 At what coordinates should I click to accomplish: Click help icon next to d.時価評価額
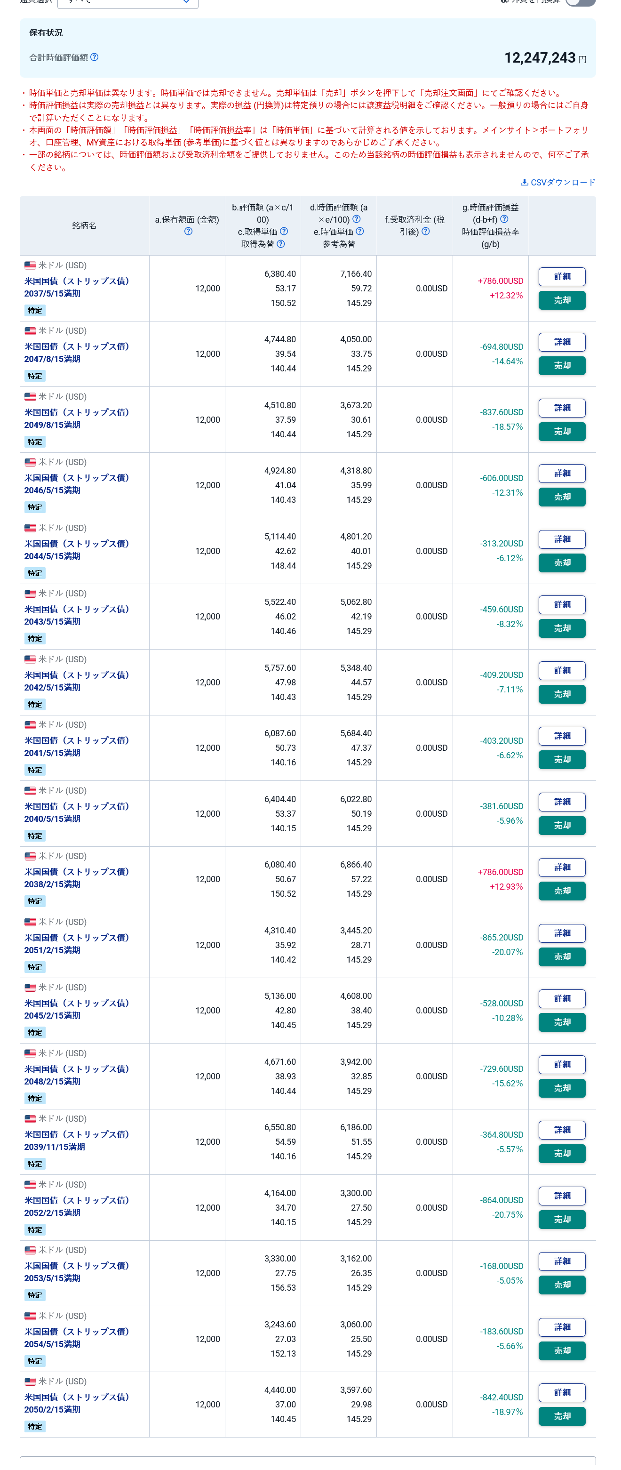pyautogui.click(x=357, y=219)
